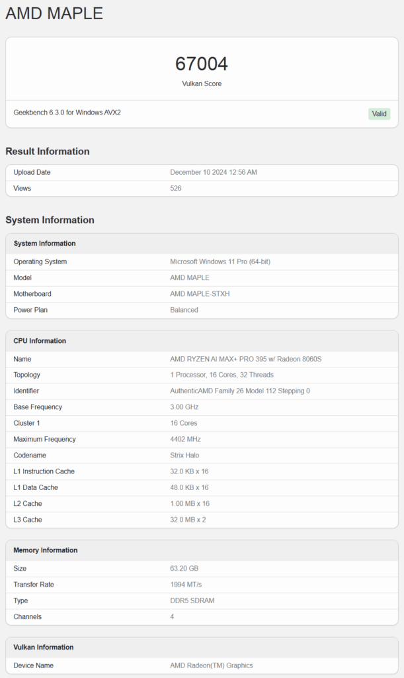
Task: Click the Motherboard value AMD MAPLE-STXH
Action: click(200, 293)
